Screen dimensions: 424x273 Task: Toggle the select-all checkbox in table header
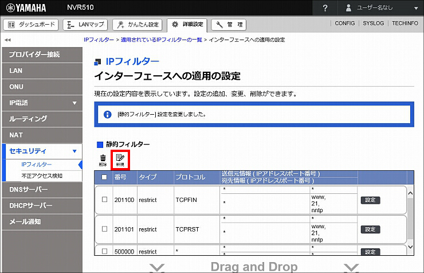tap(104, 177)
